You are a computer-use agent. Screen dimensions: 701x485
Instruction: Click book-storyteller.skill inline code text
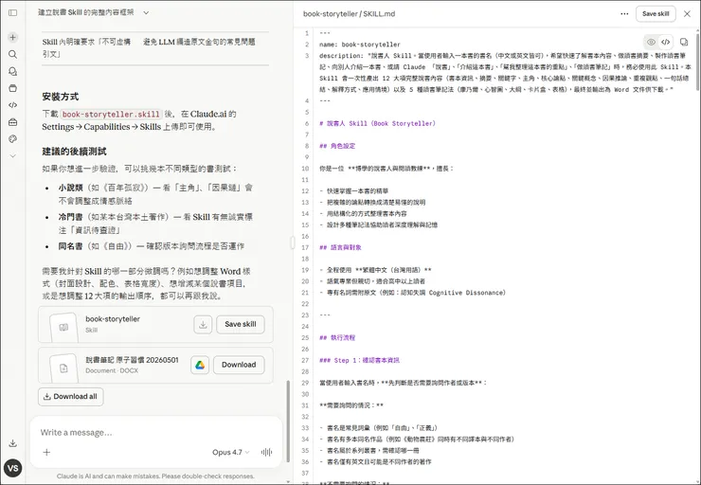[111, 114]
